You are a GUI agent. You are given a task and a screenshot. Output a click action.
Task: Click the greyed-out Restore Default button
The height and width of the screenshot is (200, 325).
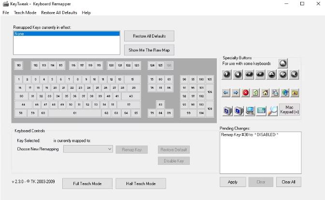[174, 149]
